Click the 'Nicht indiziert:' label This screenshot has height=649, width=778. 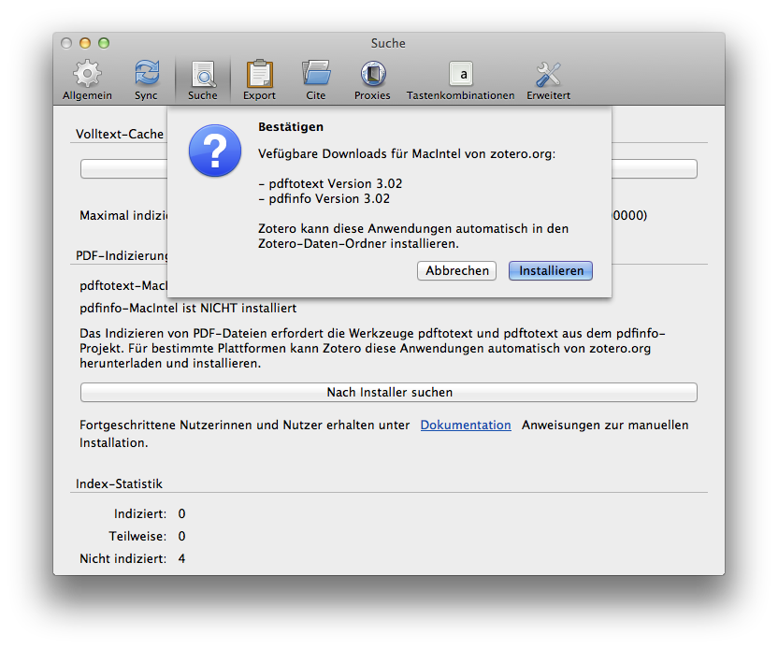coord(123,558)
